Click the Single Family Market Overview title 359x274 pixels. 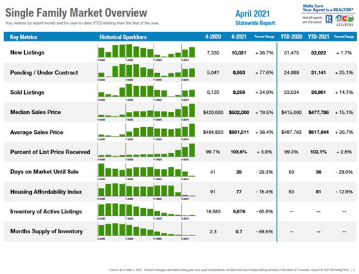[x=76, y=12]
